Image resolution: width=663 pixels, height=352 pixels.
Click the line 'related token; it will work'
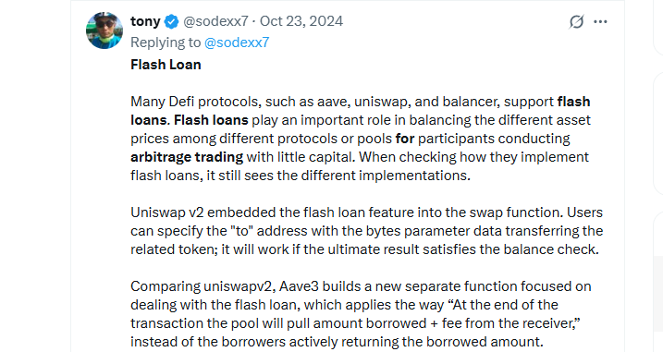pos(364,249)
